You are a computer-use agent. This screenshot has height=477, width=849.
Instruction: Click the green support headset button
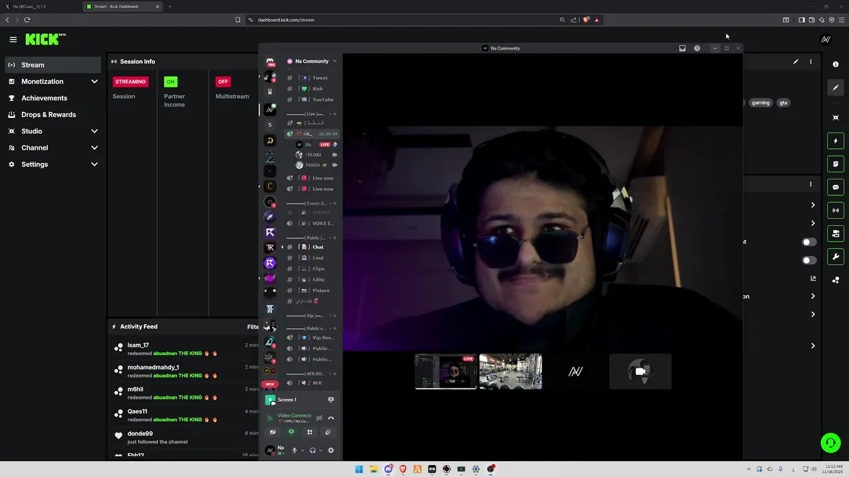[x=830, y=442]
